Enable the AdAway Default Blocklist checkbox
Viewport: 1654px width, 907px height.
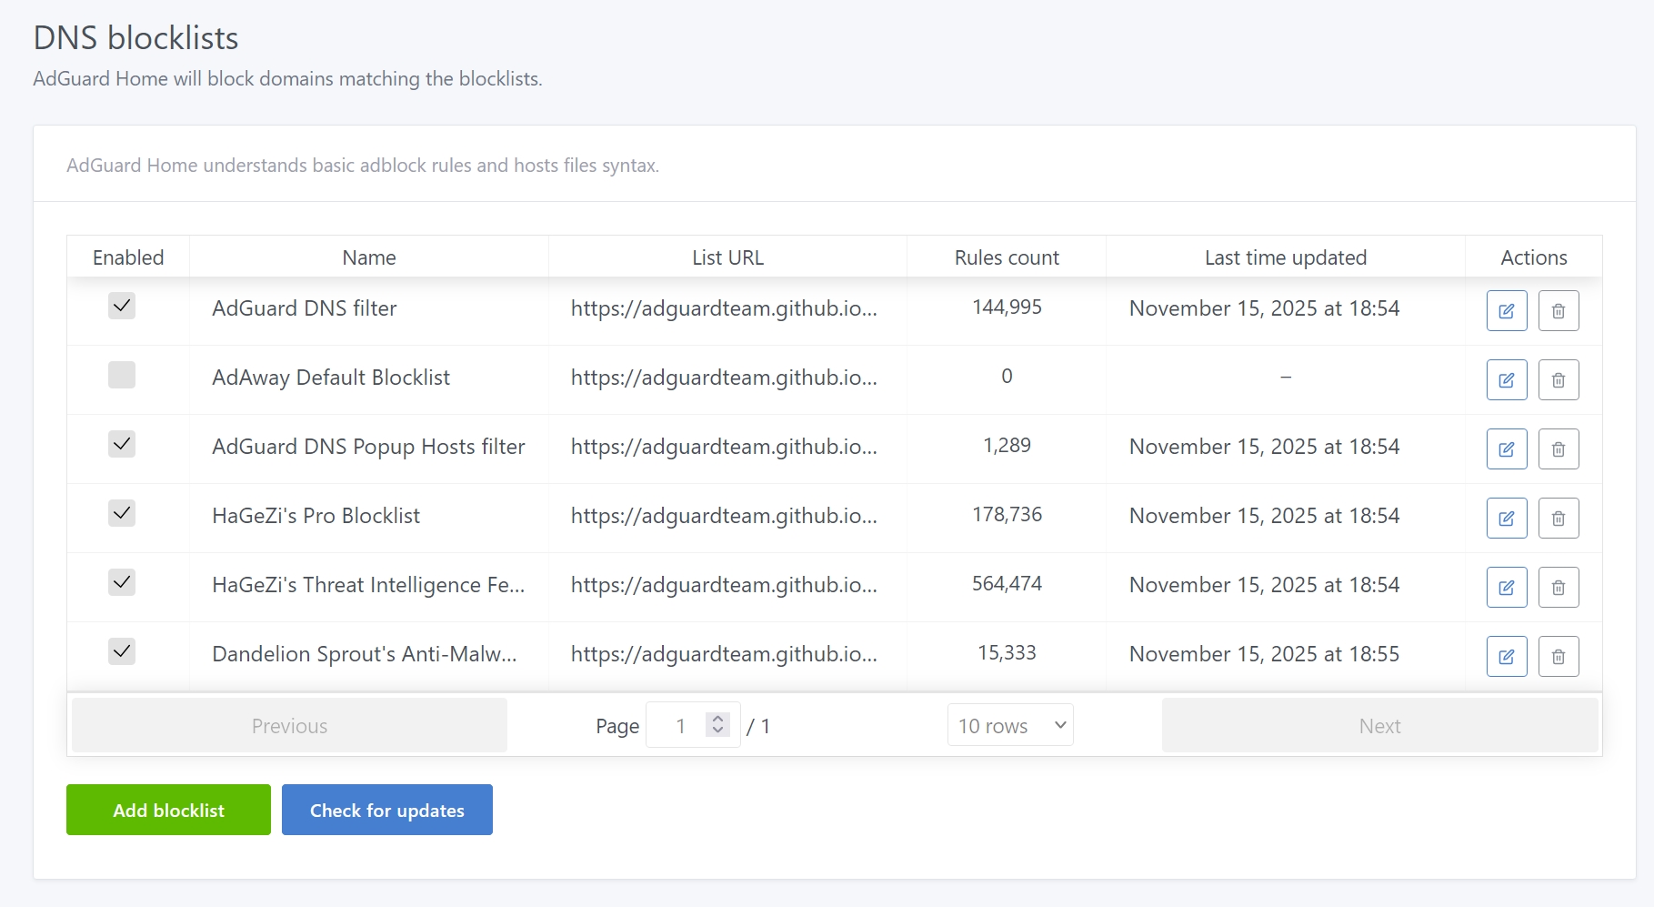(122, 375)
